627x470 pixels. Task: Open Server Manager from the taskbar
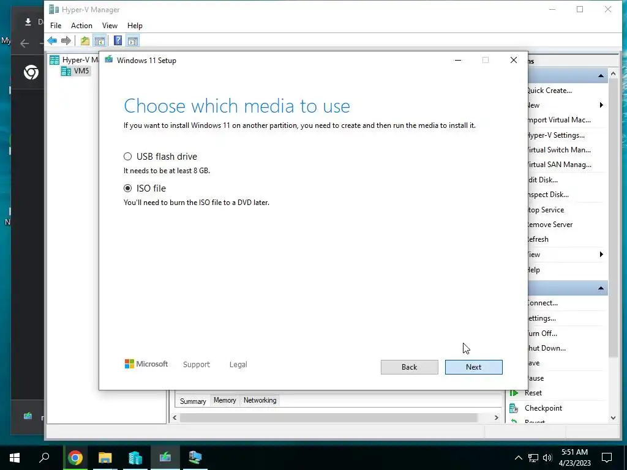click(x=135, y=458)
